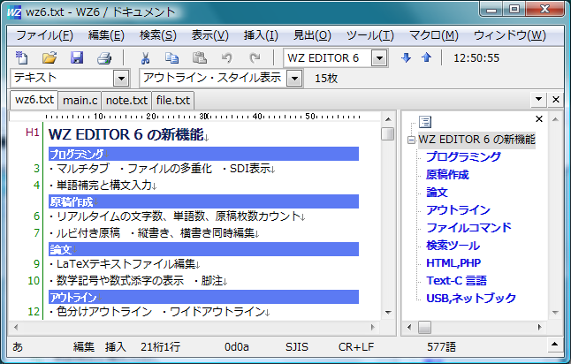
Task: Jump to USB,ネットブック in the outline
Action: [x=471, y=298]
